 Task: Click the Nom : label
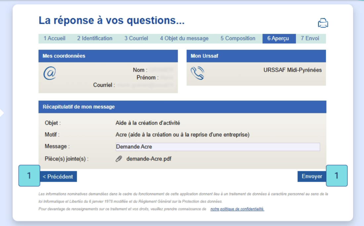pyautogui.click(x=140, y=70)
